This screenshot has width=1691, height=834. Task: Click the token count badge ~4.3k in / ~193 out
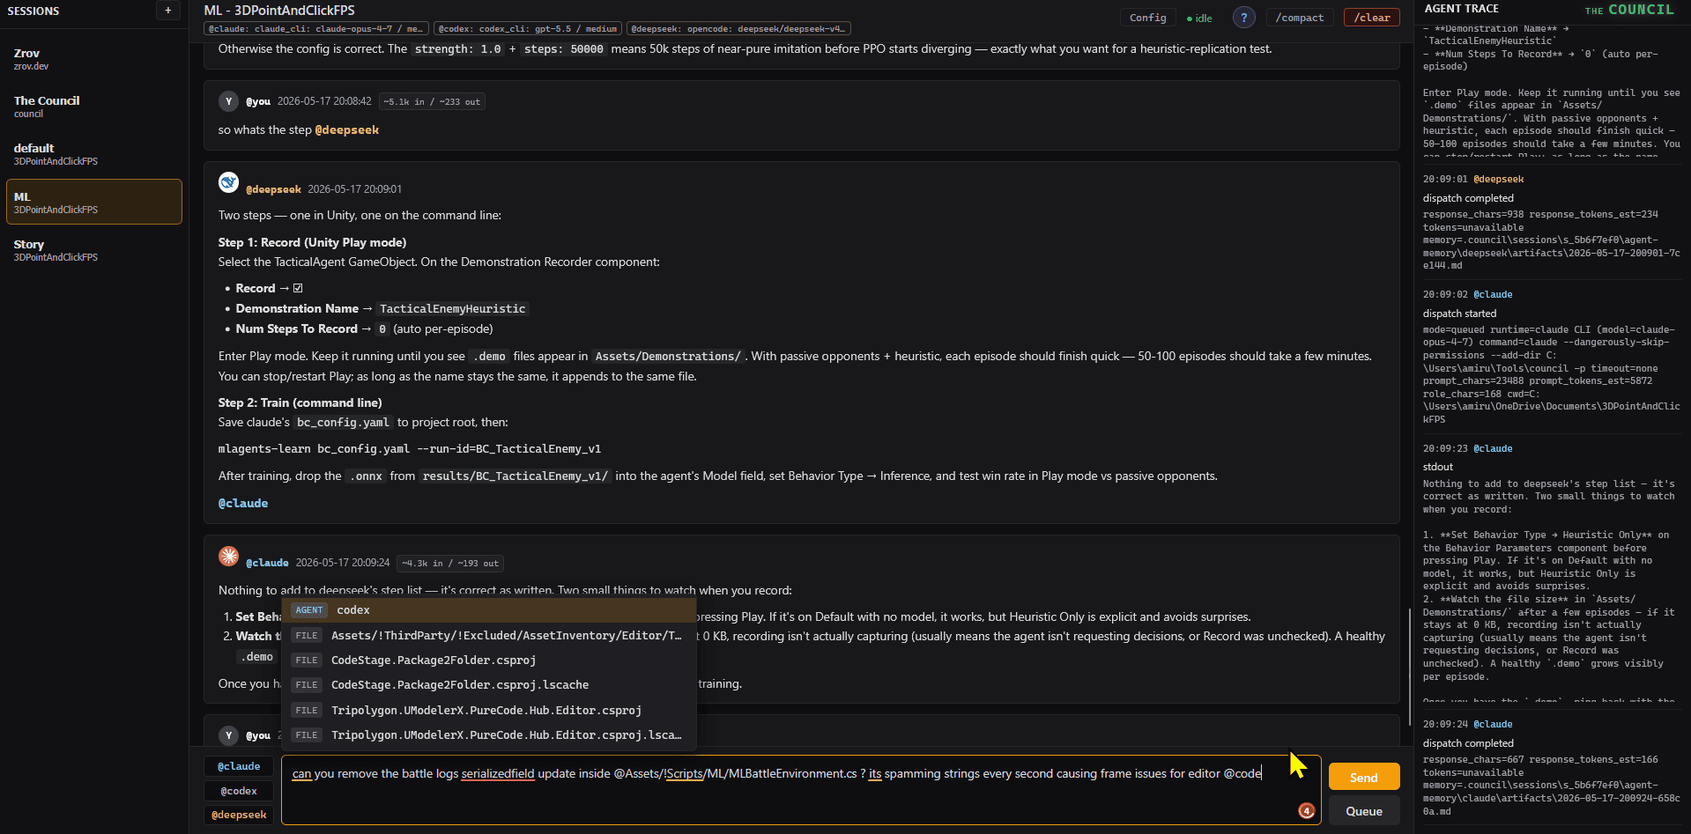coord(450,564)
